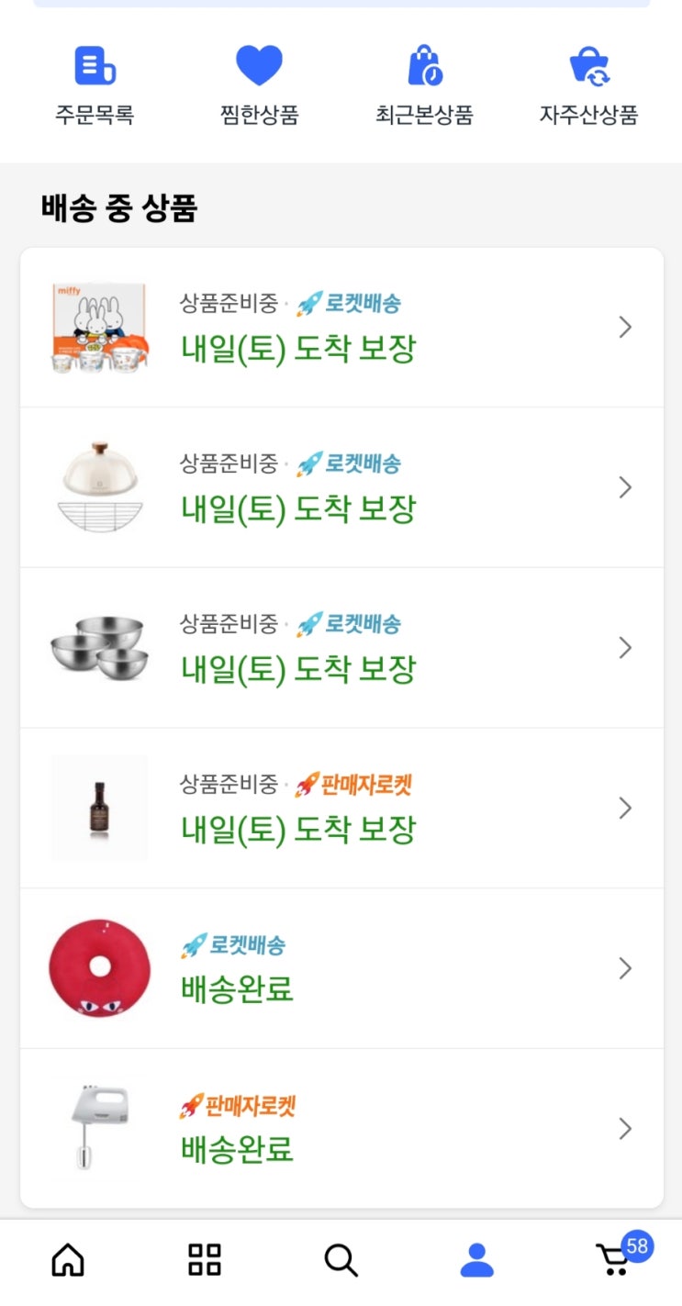Open the 주문목록 order list icon
Image resolution: width=682 pixels, height=1306 pixels.
click(x=95, y=66)
